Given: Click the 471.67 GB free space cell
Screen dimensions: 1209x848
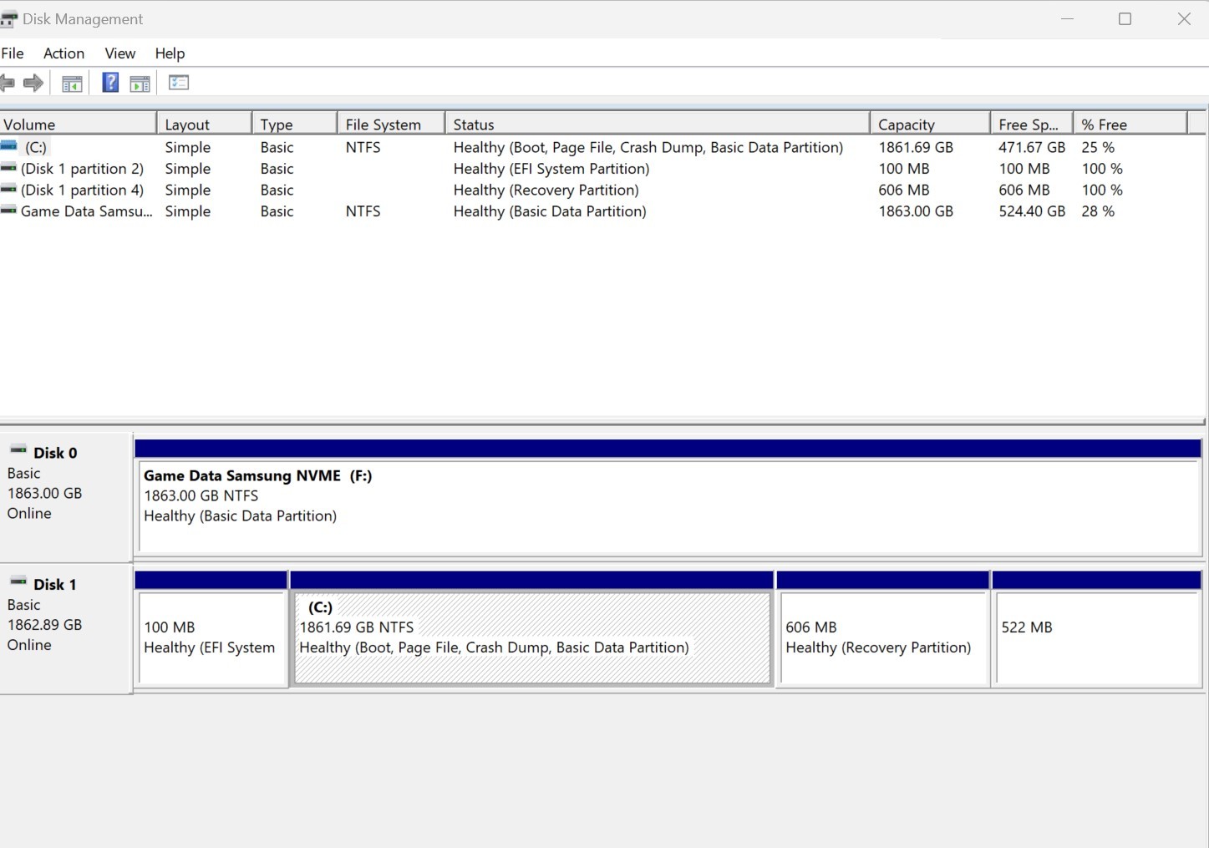Looking at the screenshot, I should [x=1032, y=147].
